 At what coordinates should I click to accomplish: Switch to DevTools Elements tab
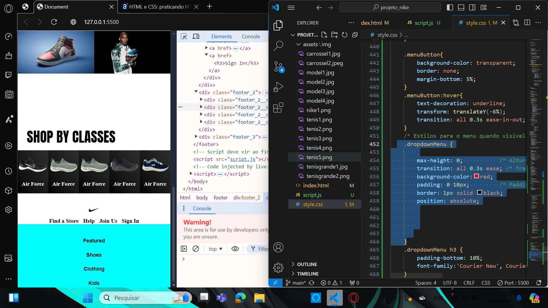pyautogui.click(x=221, y=36)
